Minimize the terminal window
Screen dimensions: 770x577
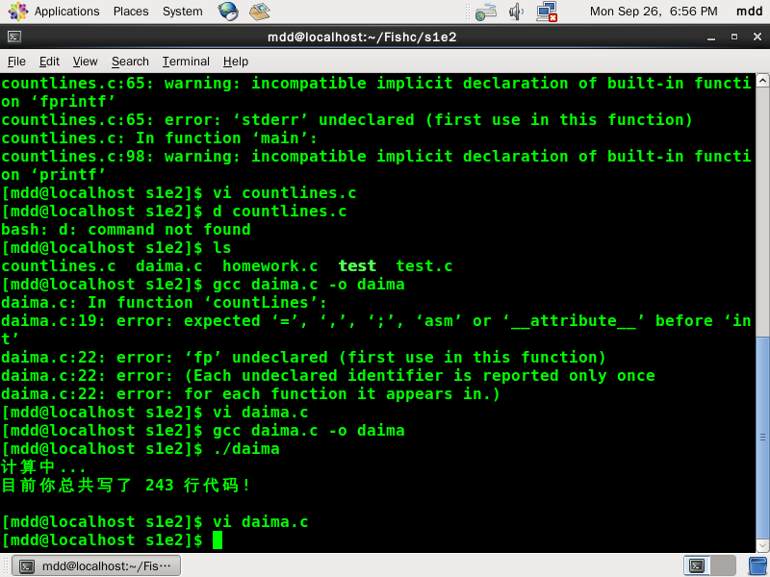711,38
